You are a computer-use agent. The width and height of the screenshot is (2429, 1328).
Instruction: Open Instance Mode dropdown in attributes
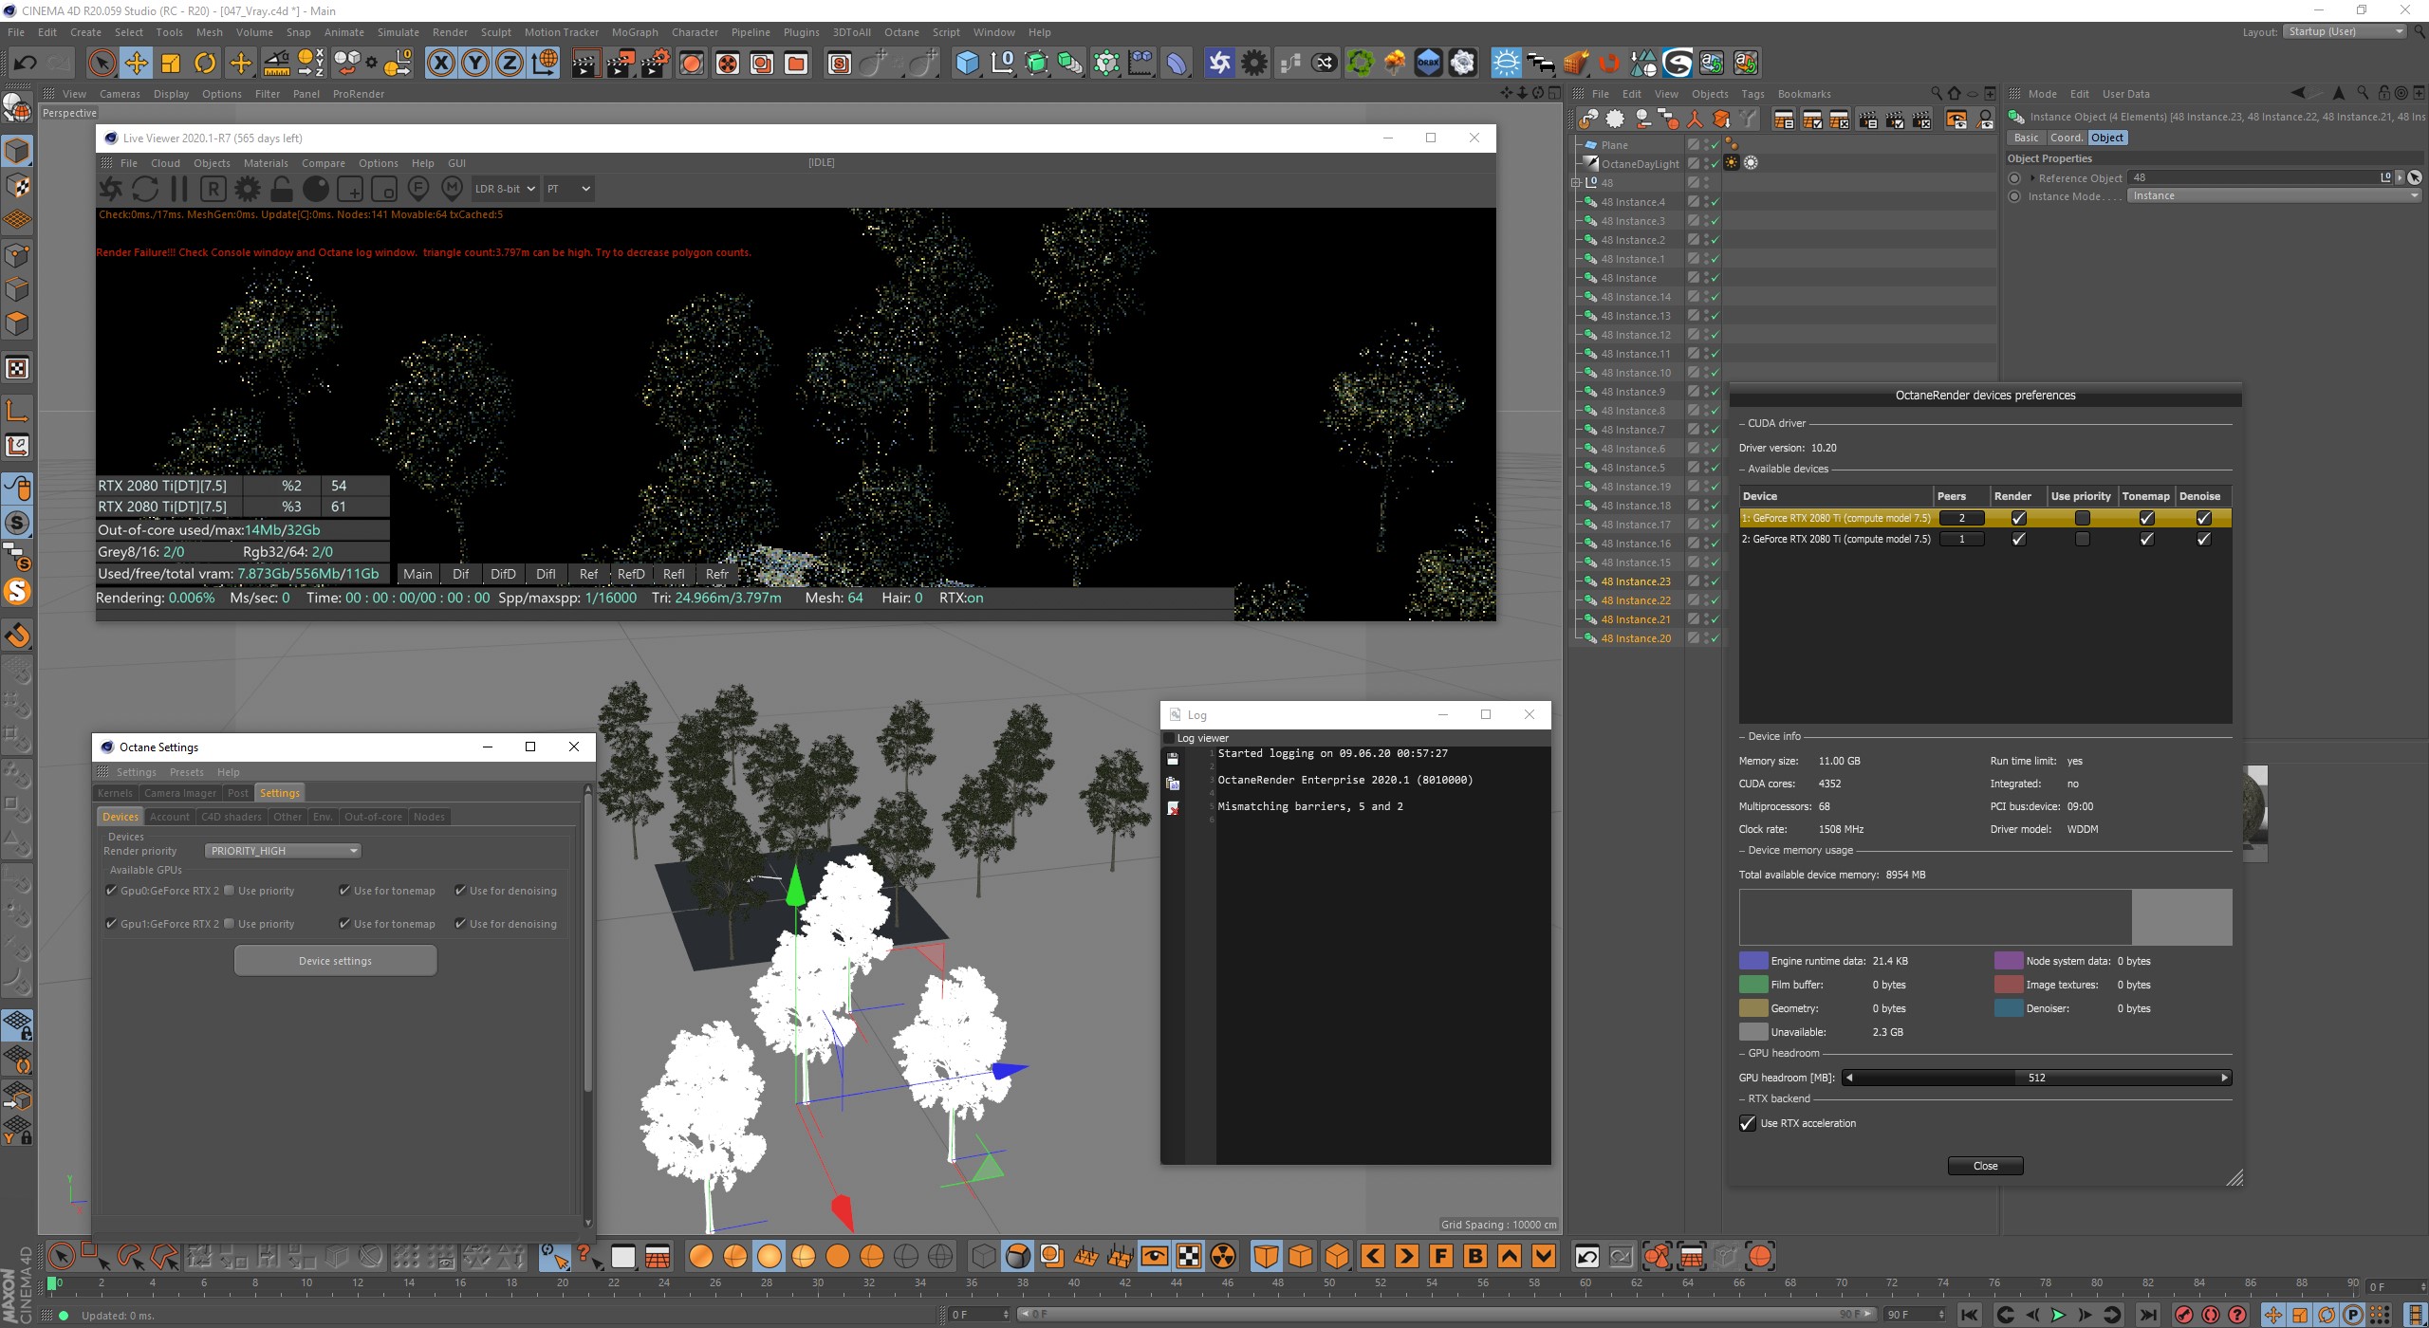pyautogui.click(x=2272, y=196)
